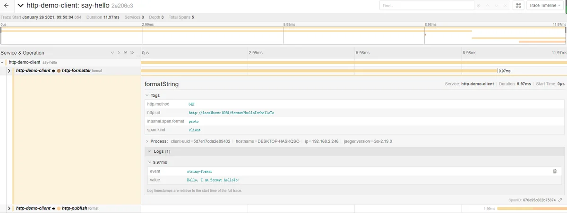This screenshot has width=567, height=215.
Task: Select the value Hello log row
Action: point(354,180)
